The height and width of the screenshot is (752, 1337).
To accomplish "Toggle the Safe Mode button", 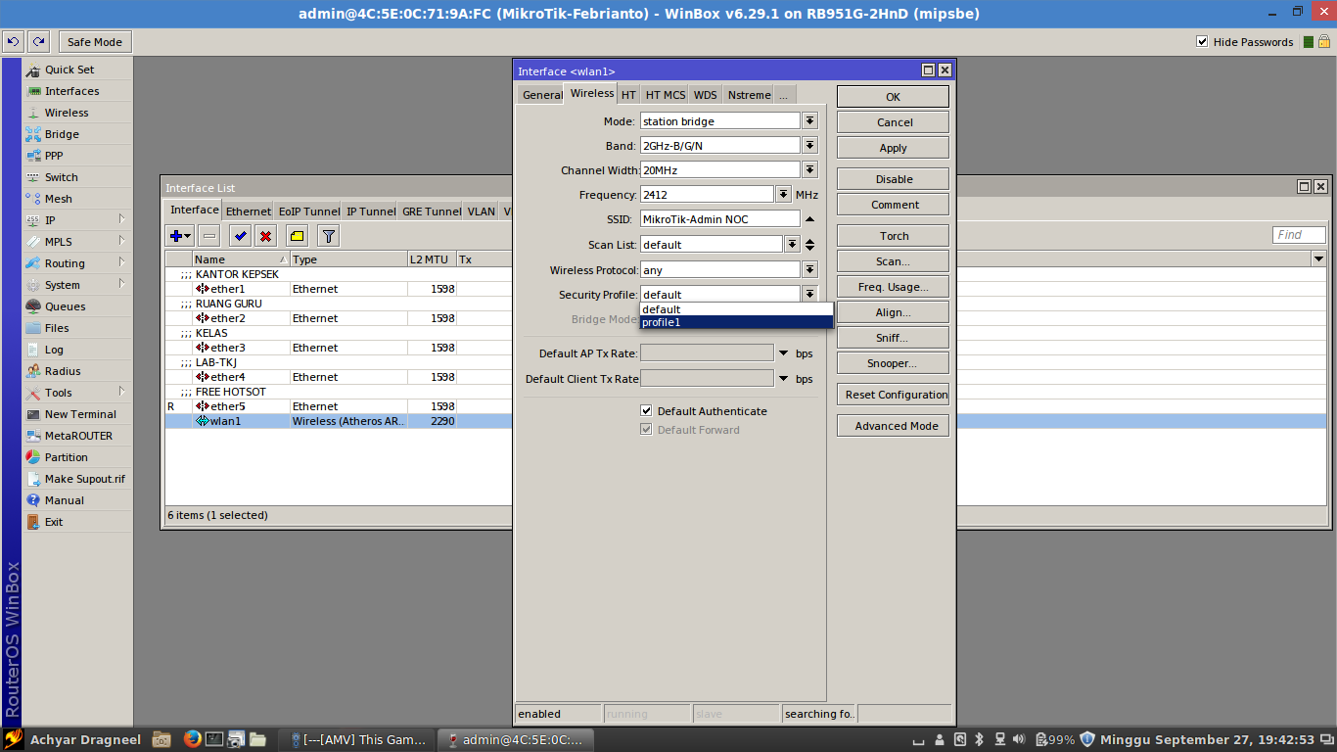I will 95,42.
